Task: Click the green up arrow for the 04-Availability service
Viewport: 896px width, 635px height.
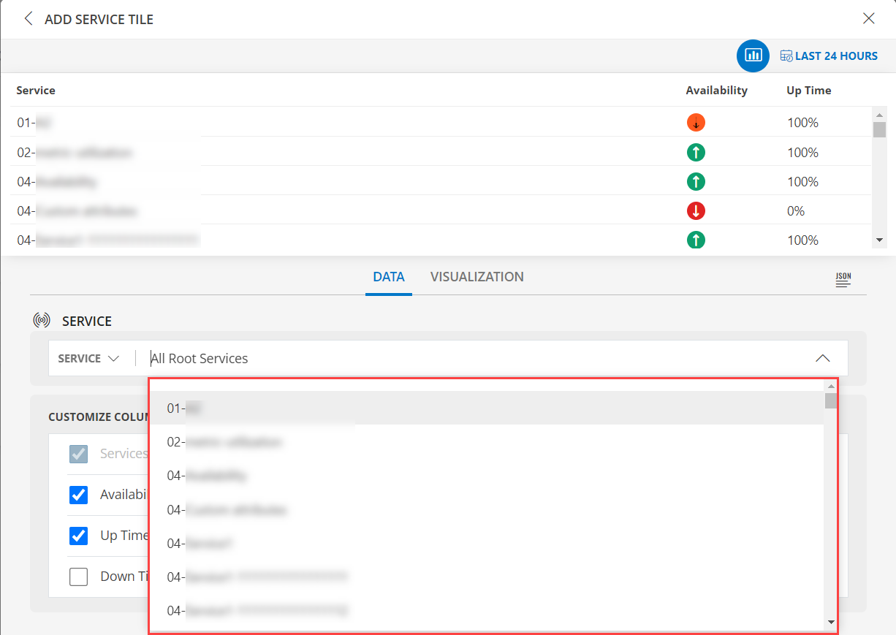Action: [x=696, y=181]
